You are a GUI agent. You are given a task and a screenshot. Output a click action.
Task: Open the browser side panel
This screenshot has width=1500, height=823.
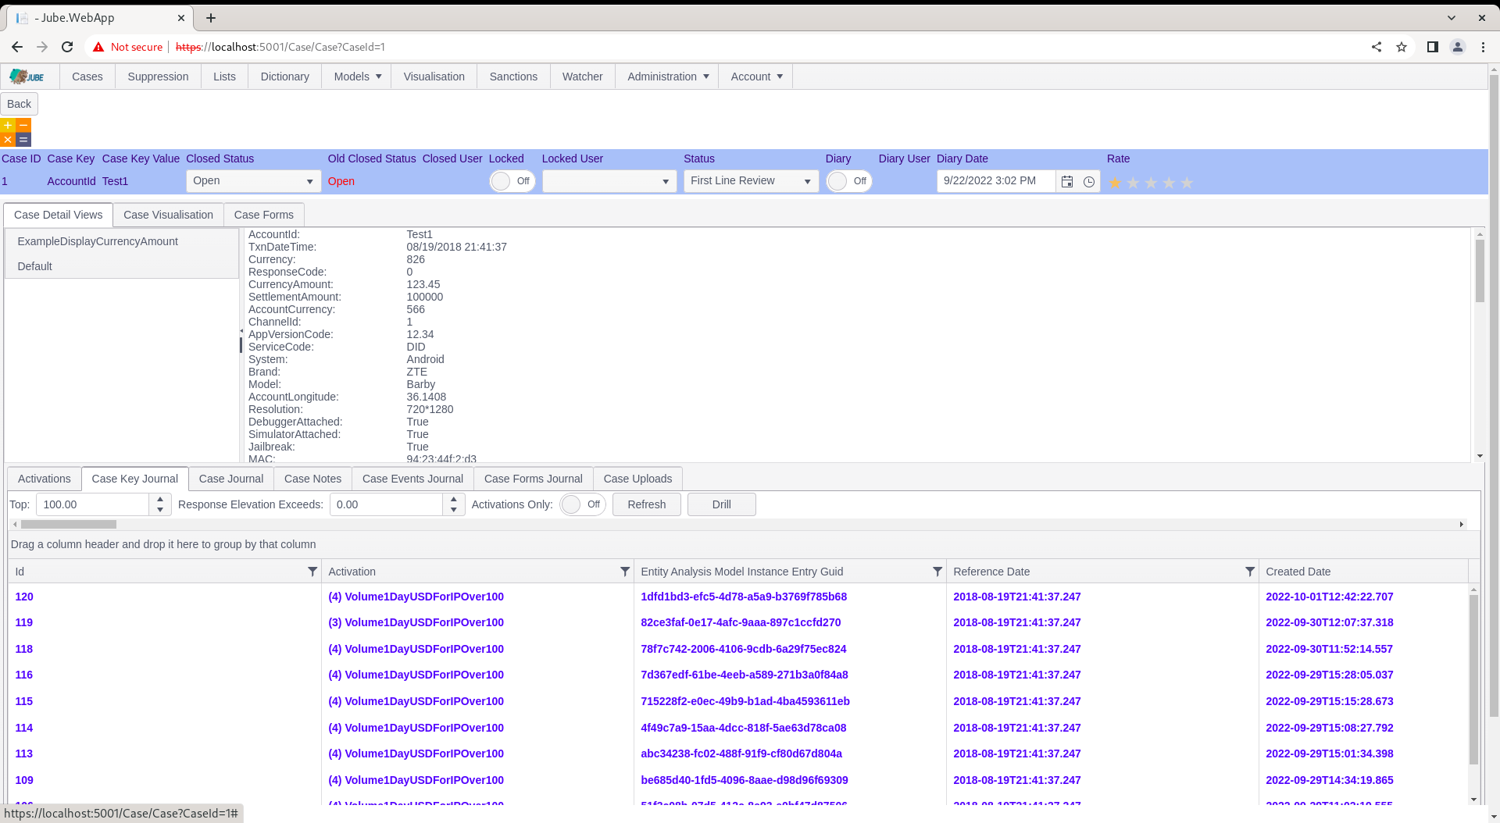tap(1433, 47)
